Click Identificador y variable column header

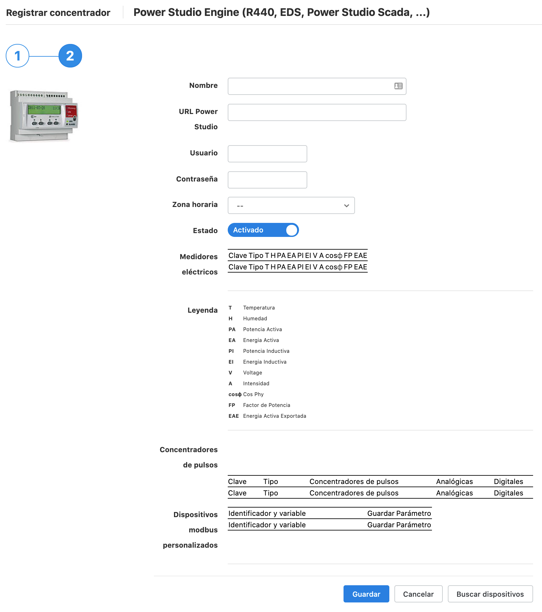tap(267, 513)
